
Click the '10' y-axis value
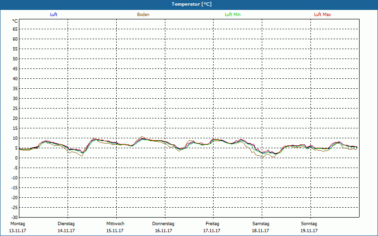pyautogui.click(x=15, y=138)
